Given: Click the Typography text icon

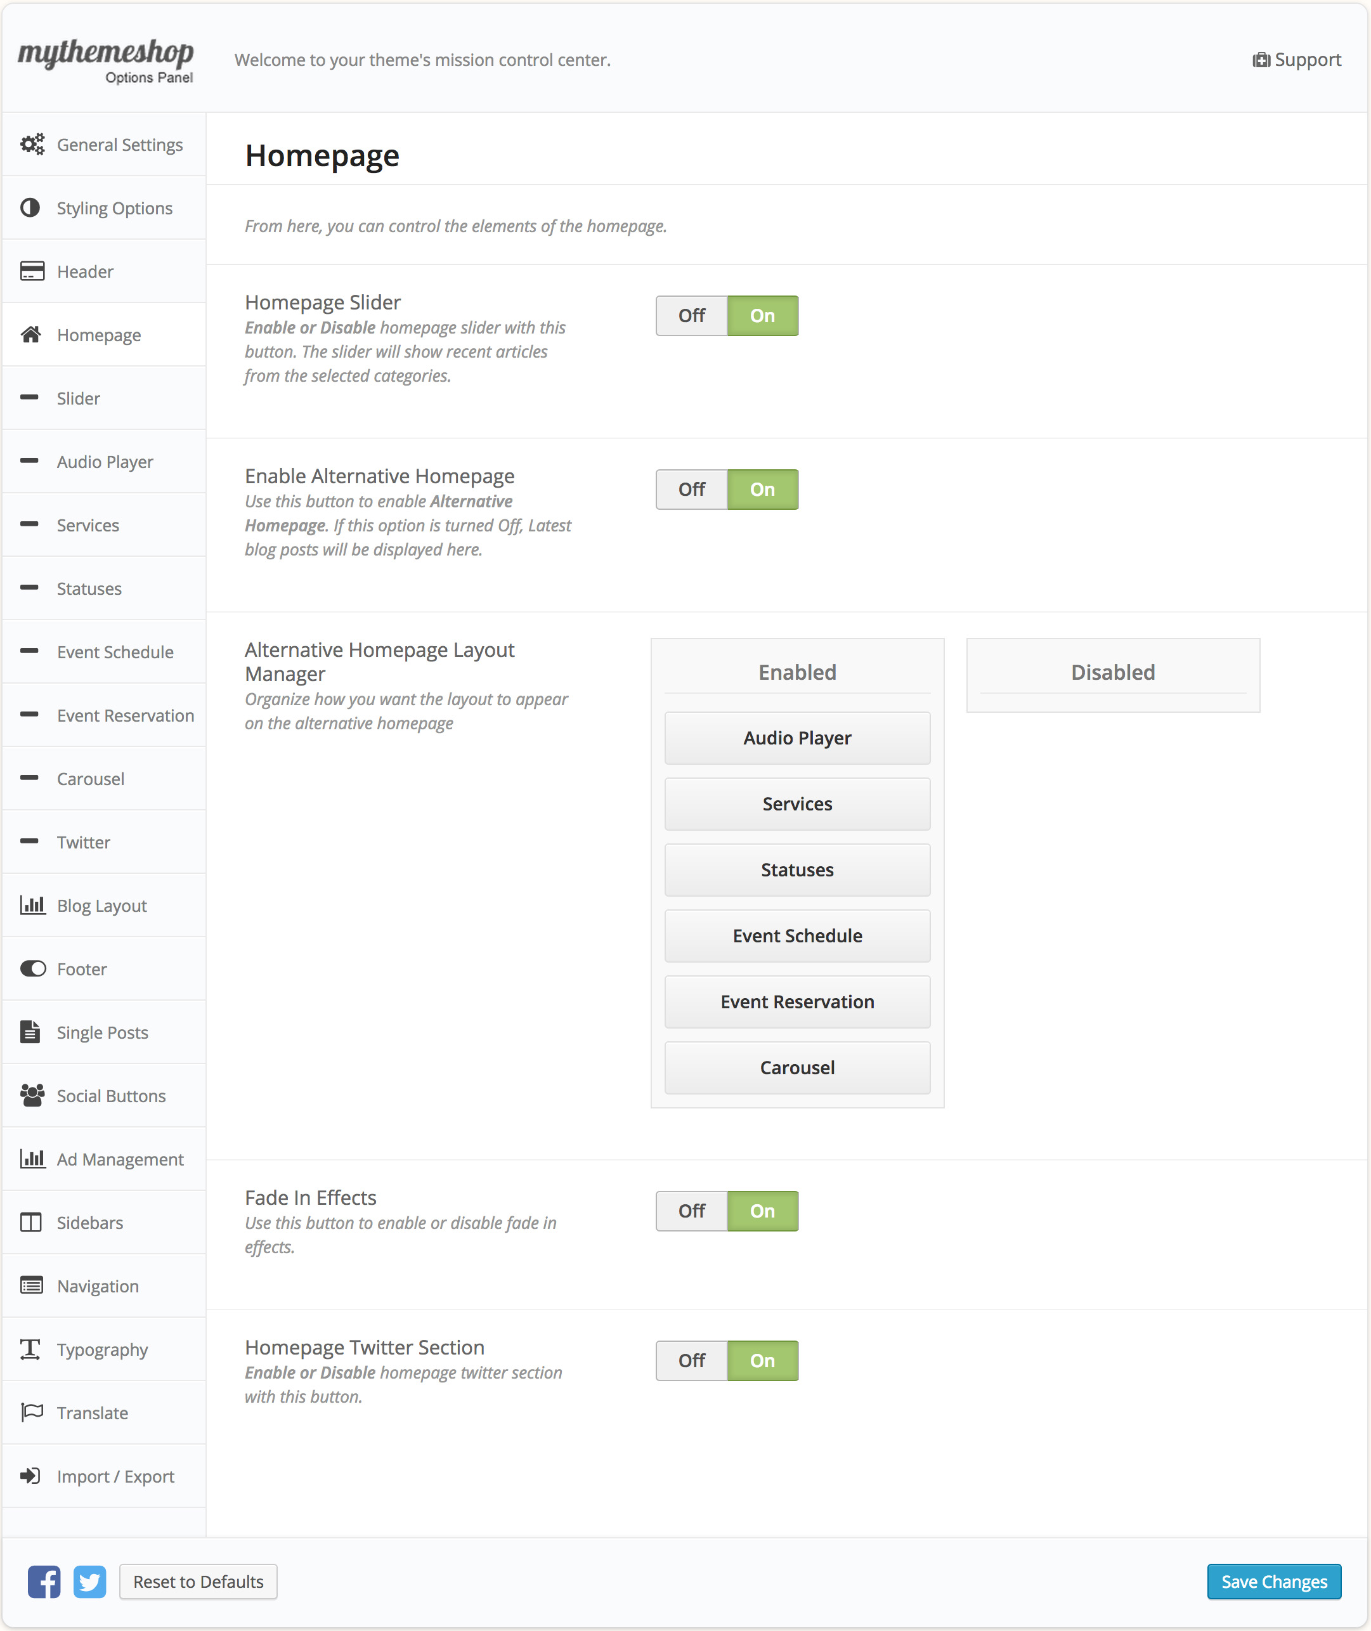Looking at the screenshot, I should click(30, 1349).
